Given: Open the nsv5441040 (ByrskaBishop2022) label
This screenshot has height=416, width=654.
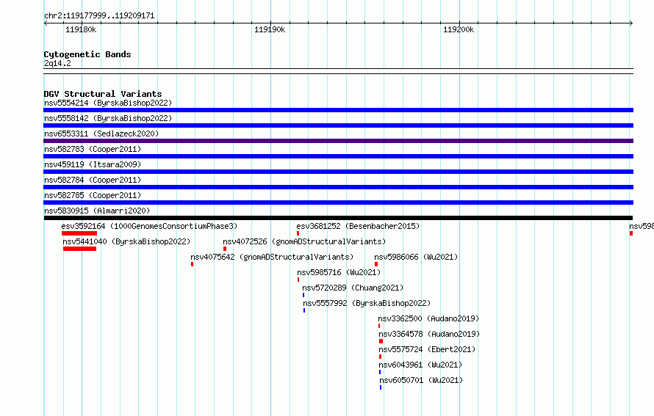Looking at the screenshot, I should click(126, 241).
